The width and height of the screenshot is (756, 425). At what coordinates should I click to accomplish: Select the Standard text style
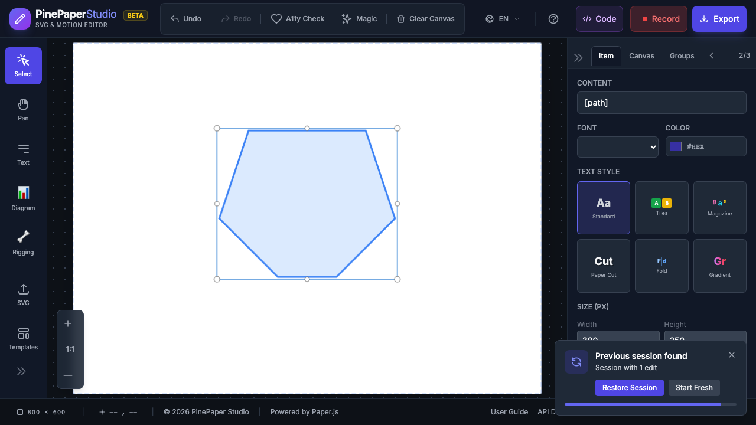click(604, 208)
